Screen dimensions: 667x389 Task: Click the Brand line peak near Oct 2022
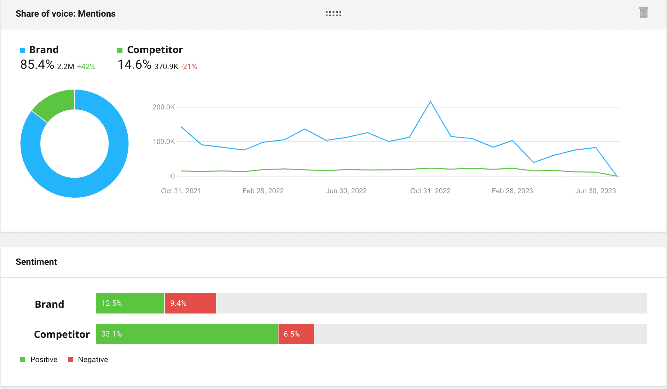click(430, 101)
